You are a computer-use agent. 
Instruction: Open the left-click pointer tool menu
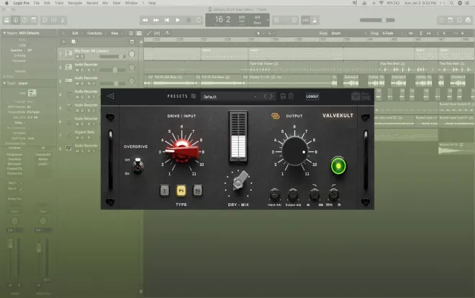pyautogui.click(x=260, y=33)
